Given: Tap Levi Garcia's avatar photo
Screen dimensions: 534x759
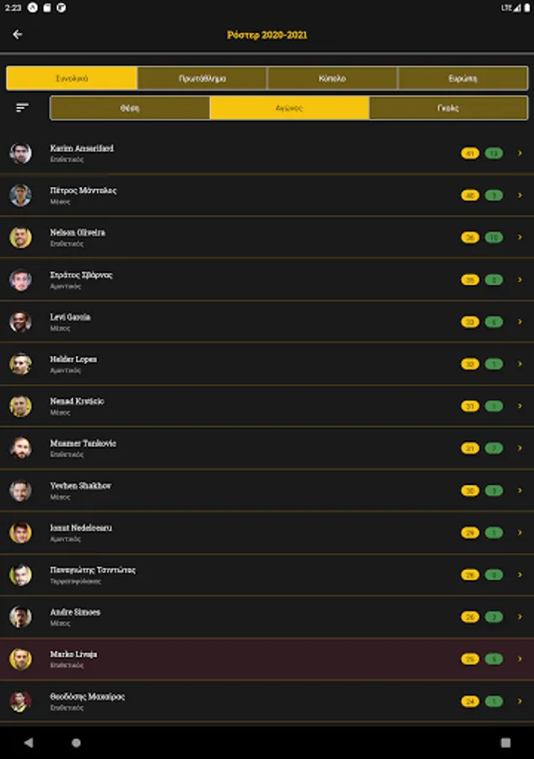Looking at the screenshot, I should coord(20,322).
